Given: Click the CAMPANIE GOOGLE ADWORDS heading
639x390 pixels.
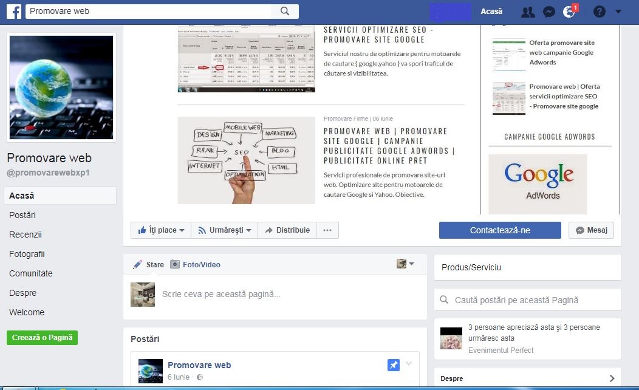Looking at the screenshot, I should click(549, 137).
